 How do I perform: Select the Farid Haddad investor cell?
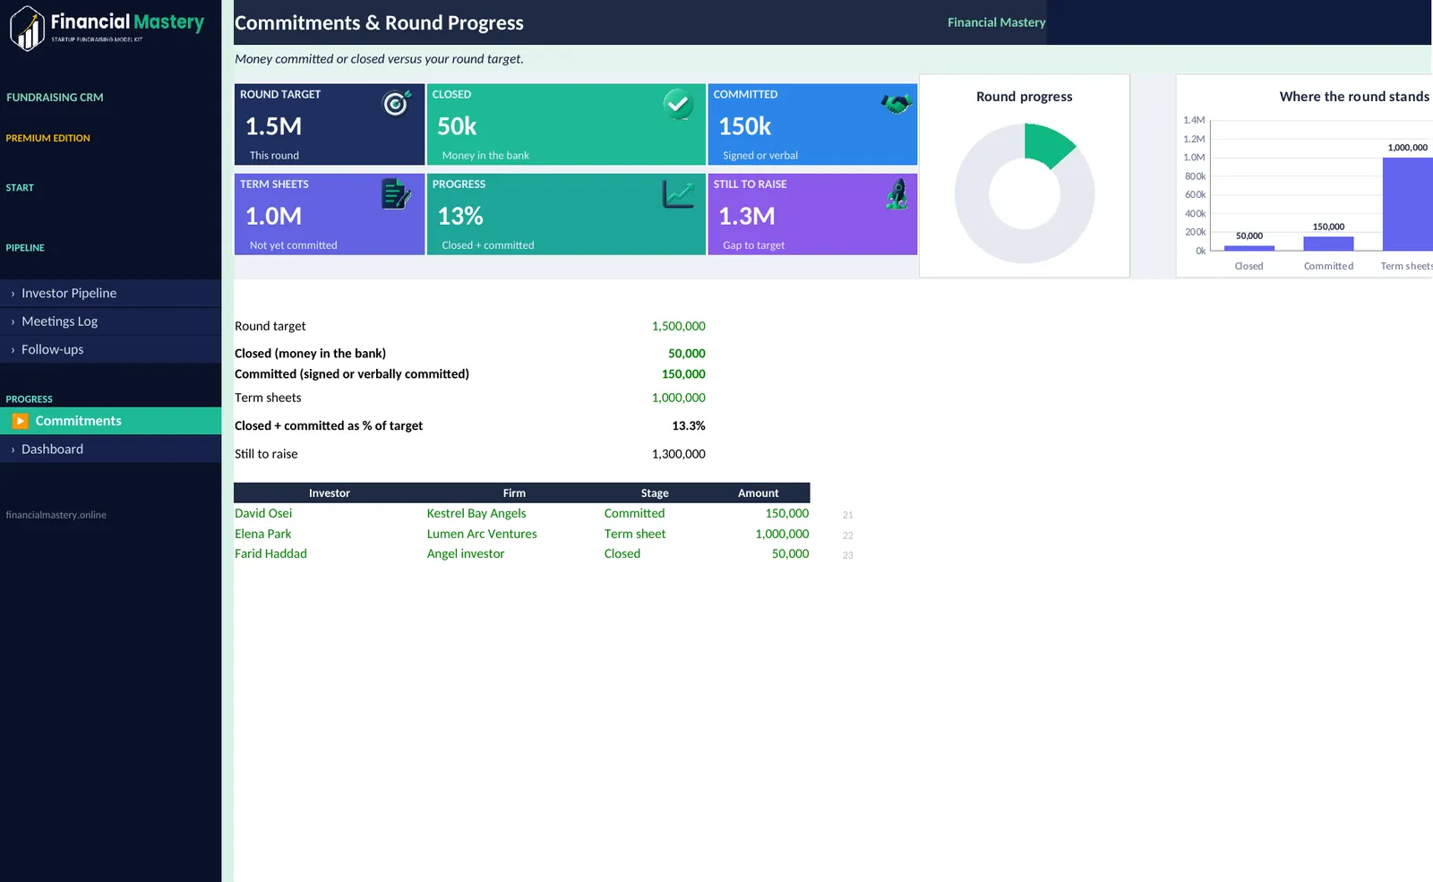click(330, 553)
